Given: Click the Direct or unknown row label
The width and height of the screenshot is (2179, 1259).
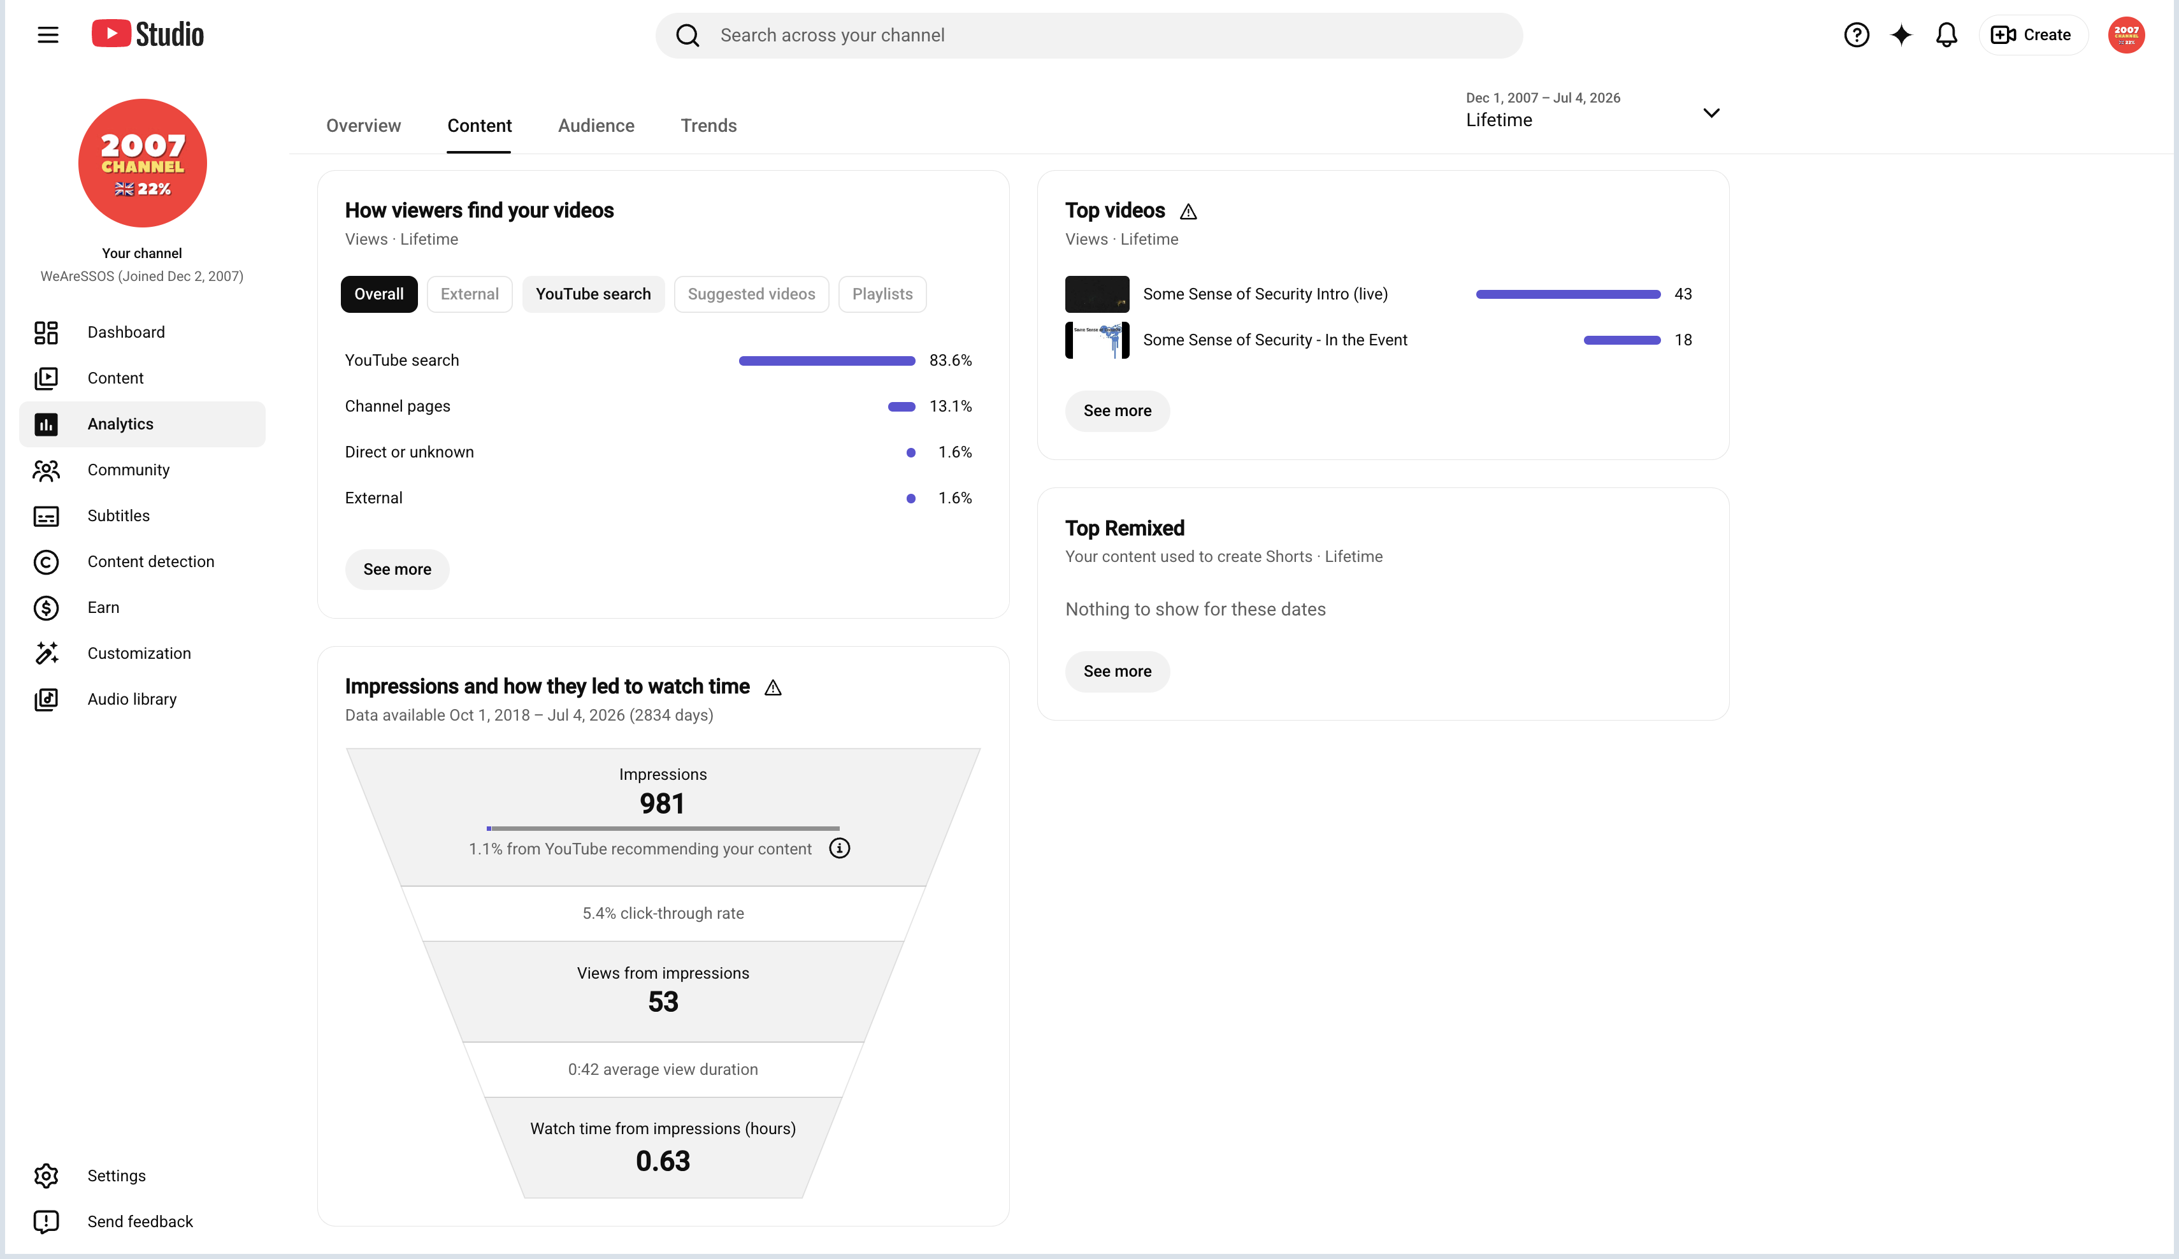Looking at the screenshot, I should point(409,452).
